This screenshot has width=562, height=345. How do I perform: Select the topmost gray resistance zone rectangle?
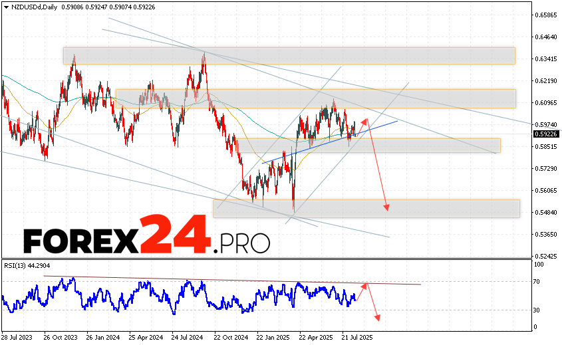click(289, 56)
